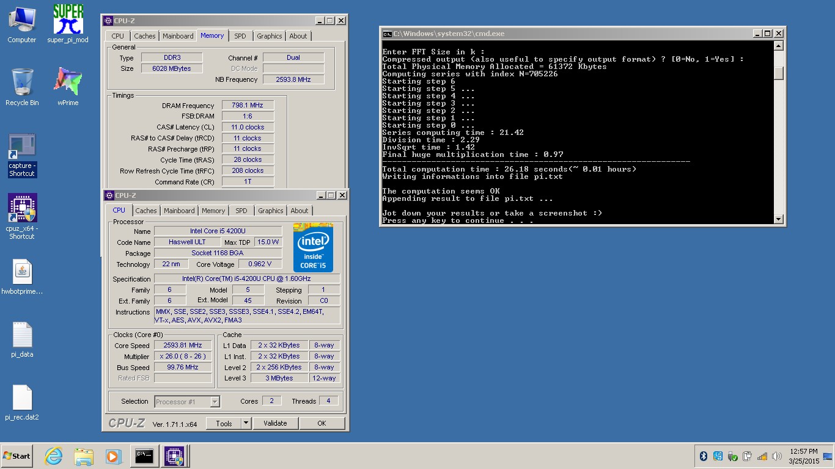Click the Core Speed value '2593.81 MHz'

tap(183, 345)
